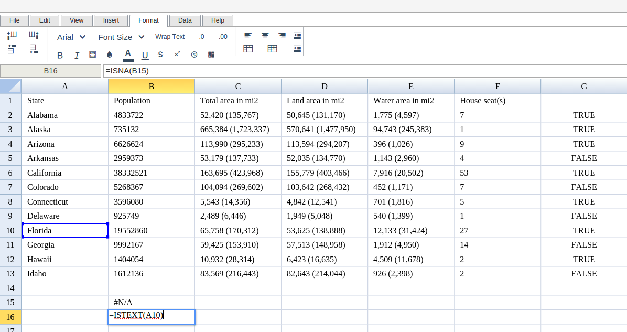627x332 pixels.
Task: Align the cell text to the right
Action: [x=282, y=36]
